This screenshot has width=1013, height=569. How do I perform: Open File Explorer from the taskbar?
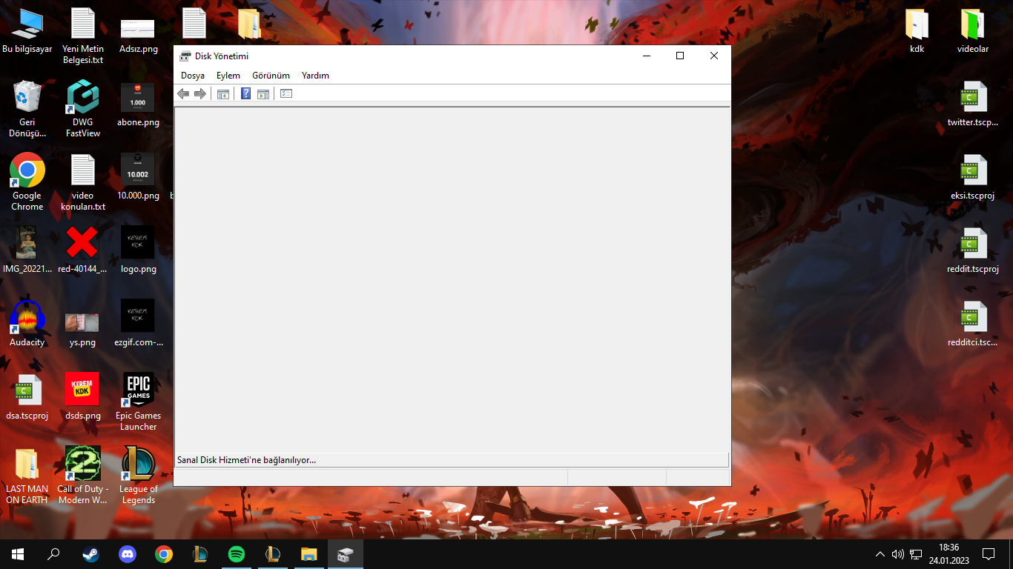309,554
